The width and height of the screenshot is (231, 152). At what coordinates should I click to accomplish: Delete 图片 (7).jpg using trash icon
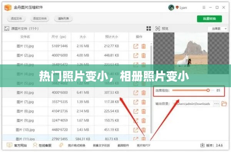[144, 102]
